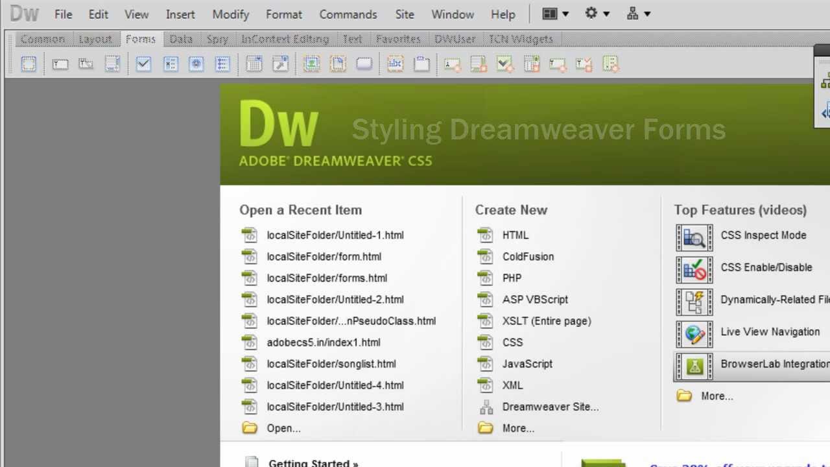Switch to the Spry insert tab
This screenshot has height=467, width=830.
[217, 39]
